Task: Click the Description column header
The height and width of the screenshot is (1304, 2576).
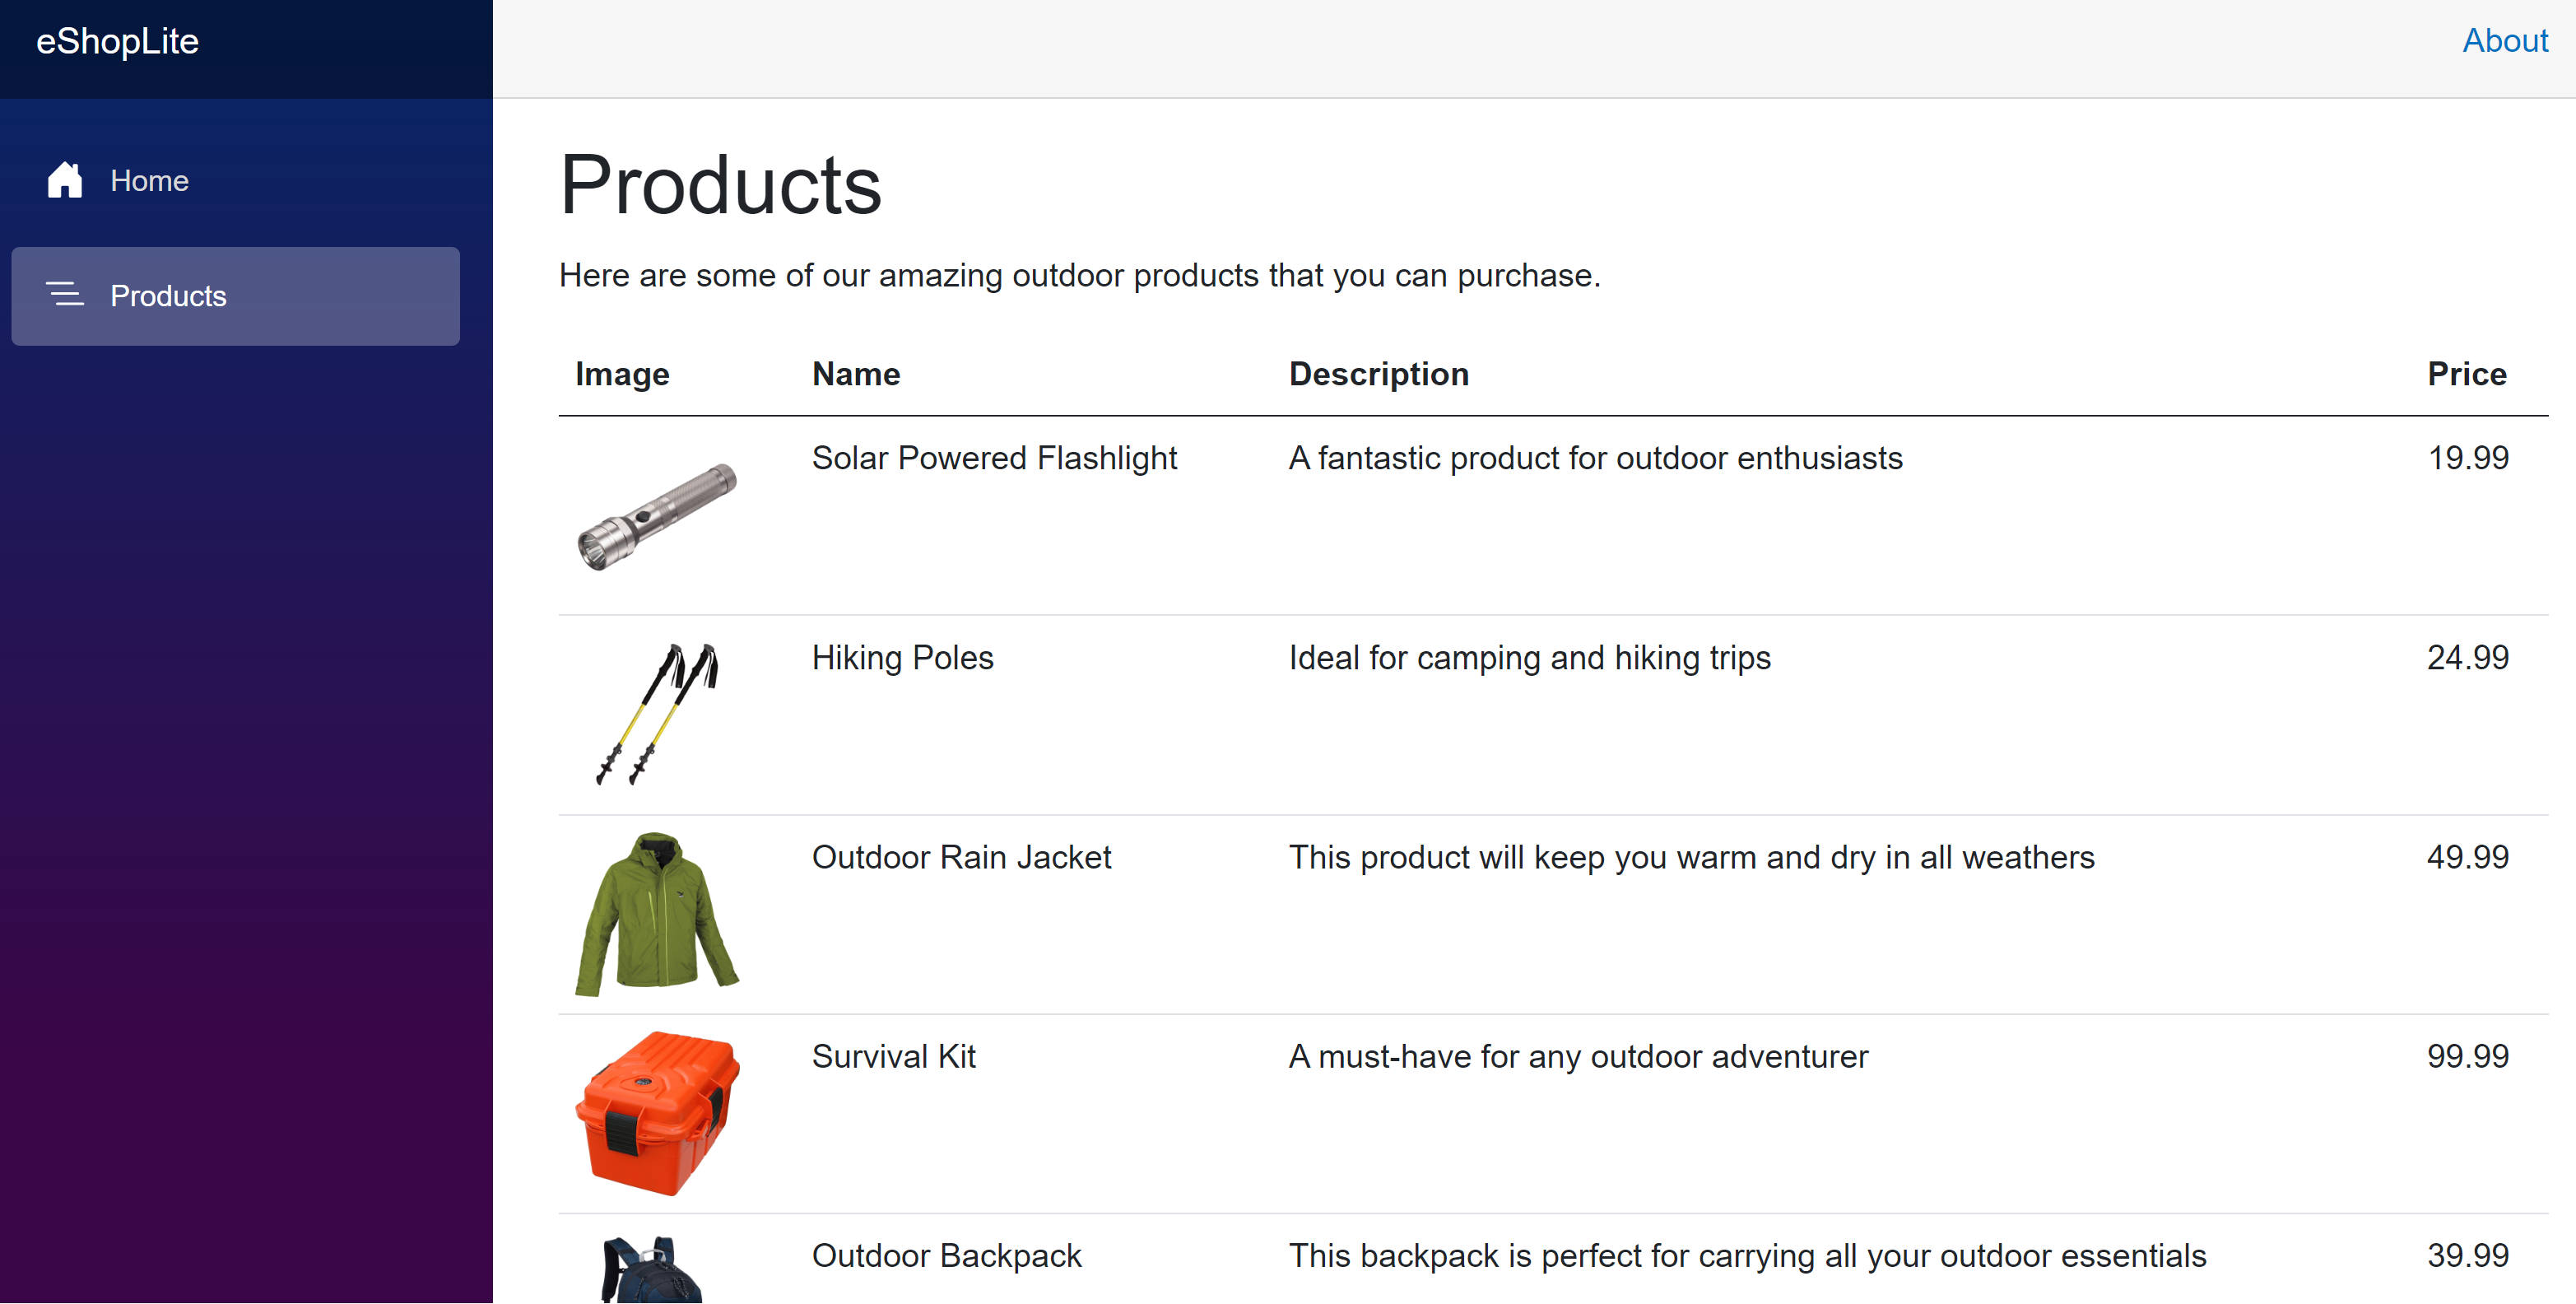Action: [x=1379, y=374]
